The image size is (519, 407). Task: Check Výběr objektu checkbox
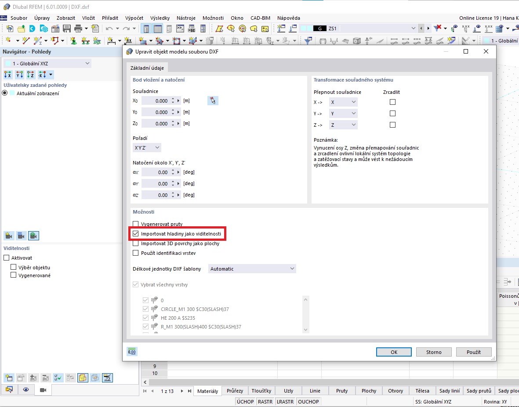point(13,267)
